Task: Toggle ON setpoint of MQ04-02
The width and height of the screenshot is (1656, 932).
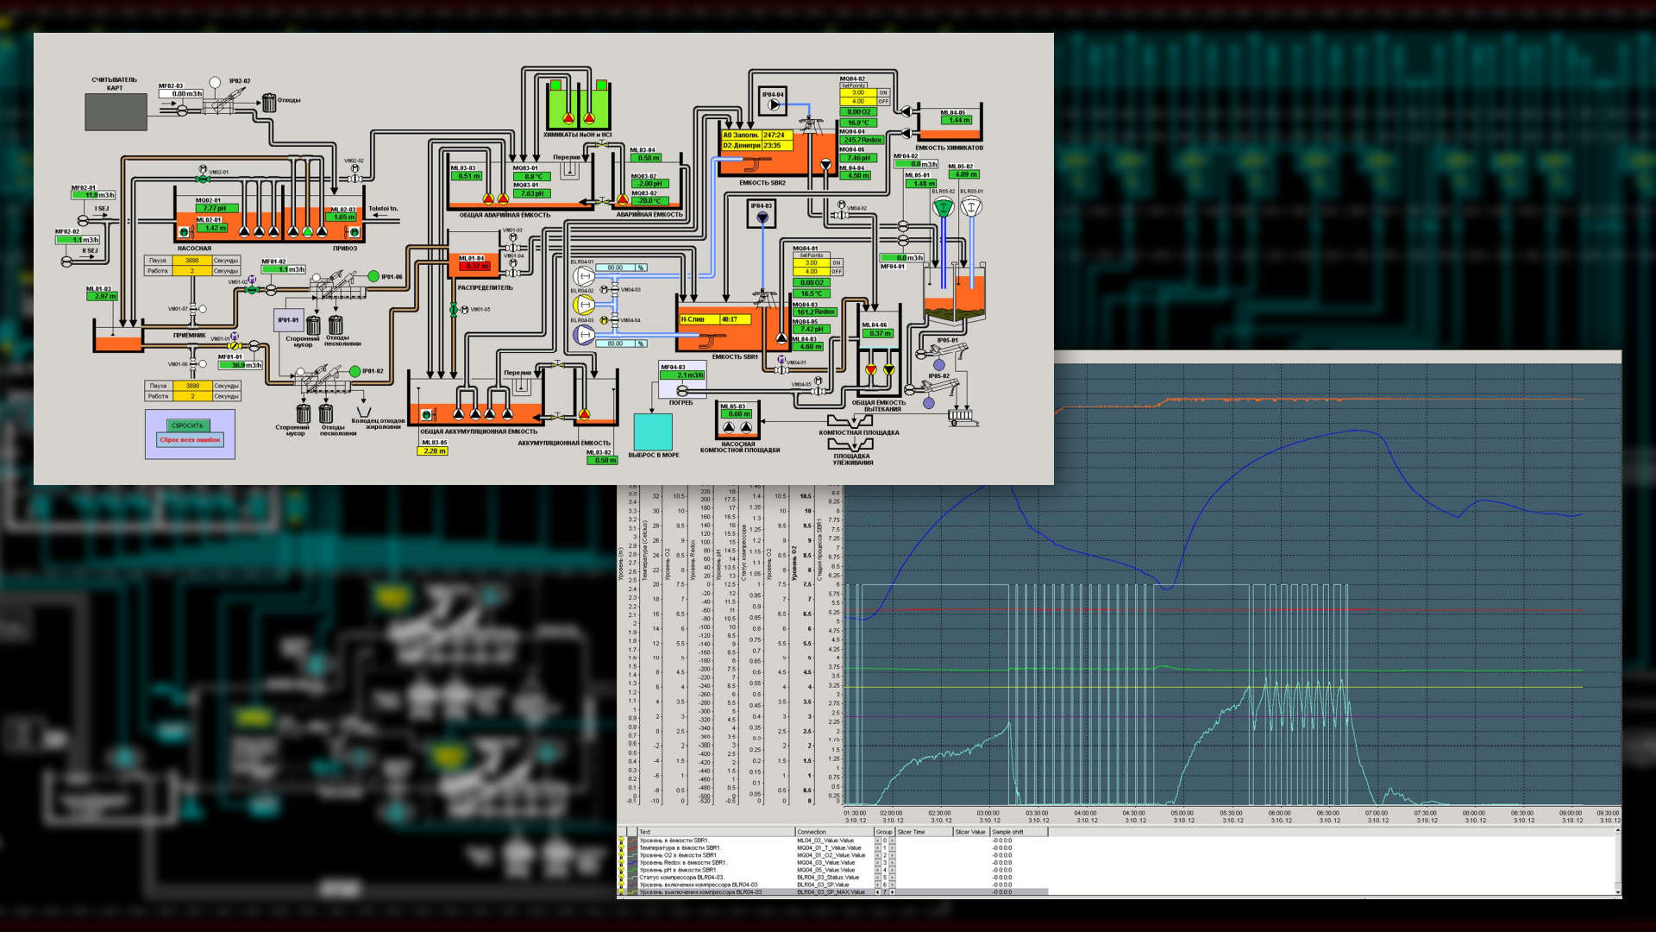Action: pyautogui.click(x=884, y=92)
